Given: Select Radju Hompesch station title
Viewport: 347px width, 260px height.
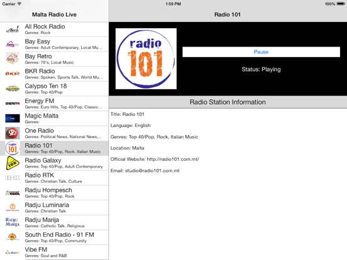Looking at the screenshot, I should pos(48,190).
